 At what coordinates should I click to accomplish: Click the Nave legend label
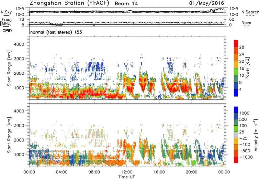pyautogui.click(x=246, y=23)
